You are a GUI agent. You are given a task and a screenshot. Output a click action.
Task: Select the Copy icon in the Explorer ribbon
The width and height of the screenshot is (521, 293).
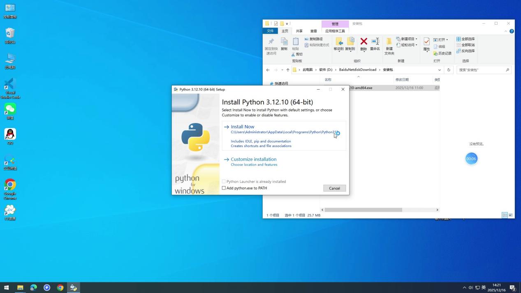(283, 41)
